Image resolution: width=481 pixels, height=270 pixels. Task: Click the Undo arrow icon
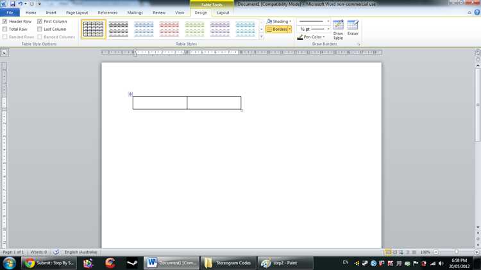(x=21, y=4)
